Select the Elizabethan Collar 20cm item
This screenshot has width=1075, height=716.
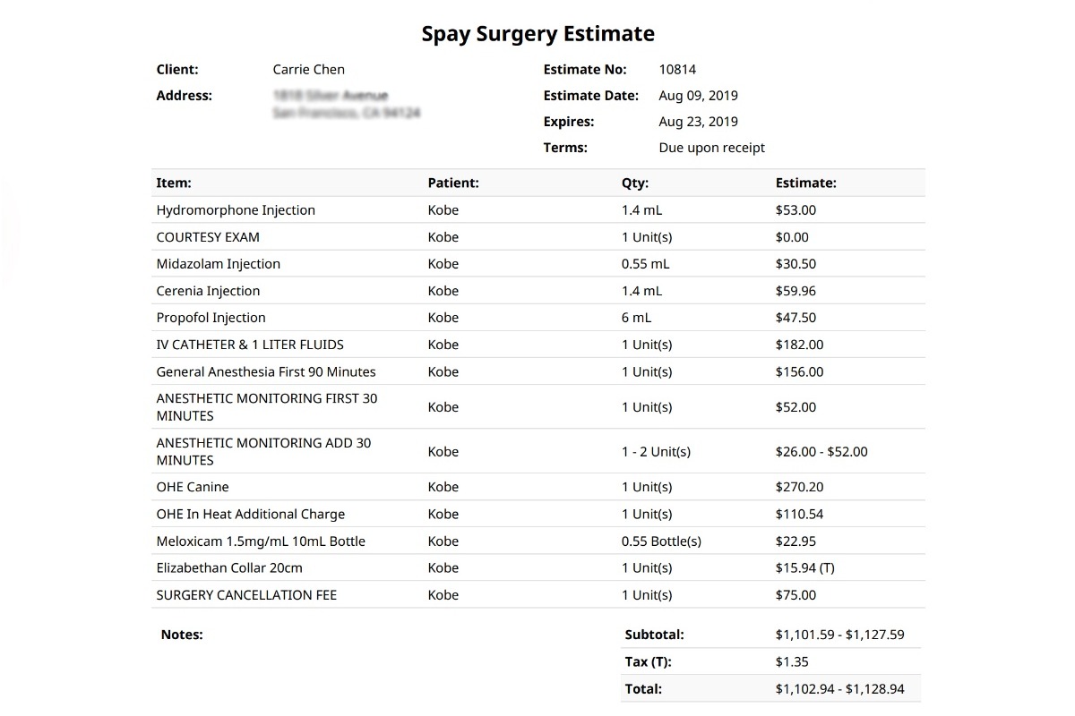pos(229,567)
